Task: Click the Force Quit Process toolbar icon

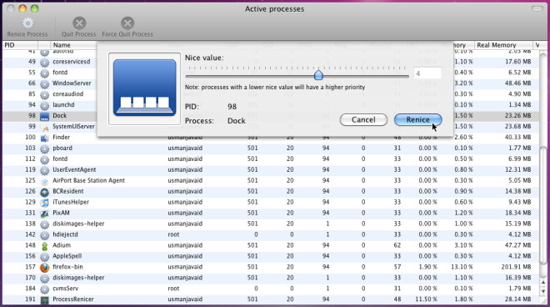Action: [127, 23]
